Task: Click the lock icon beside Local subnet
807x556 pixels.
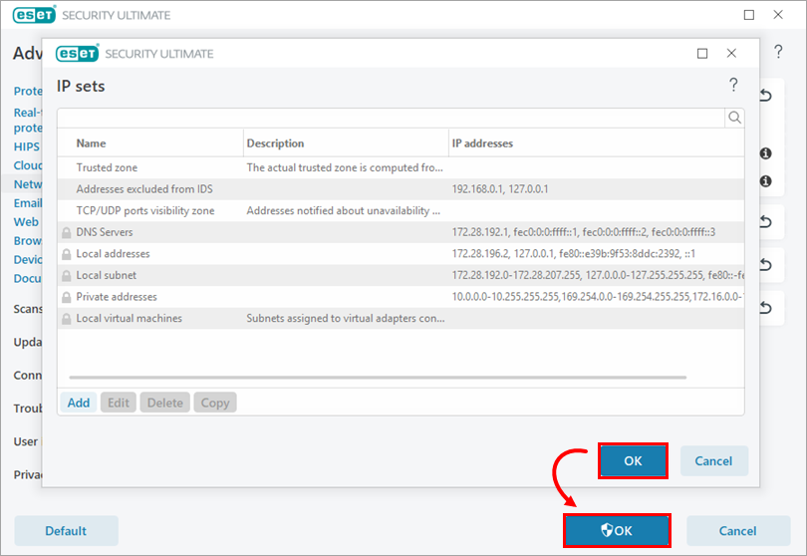Action: click(x=67, y=276)
